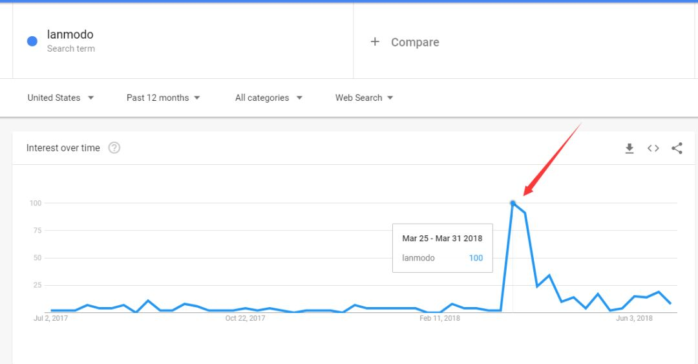The image size is (698, 364).
Task: Click the Interest over time heading
Action: (x=63, y=148)
